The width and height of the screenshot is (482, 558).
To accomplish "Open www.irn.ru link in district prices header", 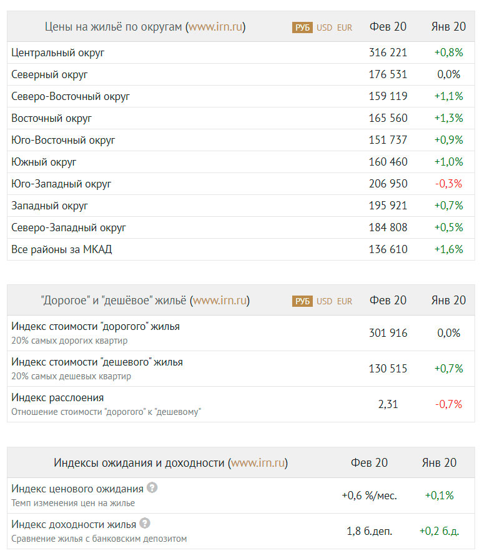I will 215,27.
